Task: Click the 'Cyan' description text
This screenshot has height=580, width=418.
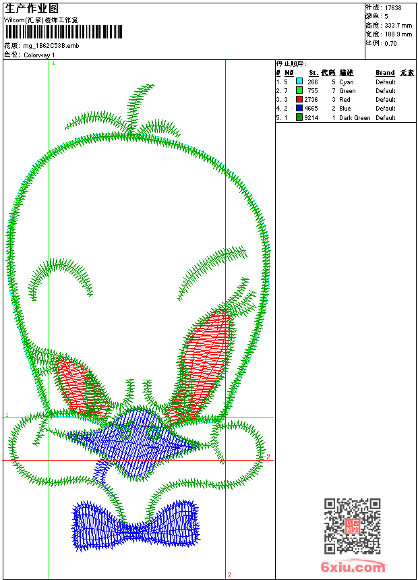Action: [x=347, y=82]
